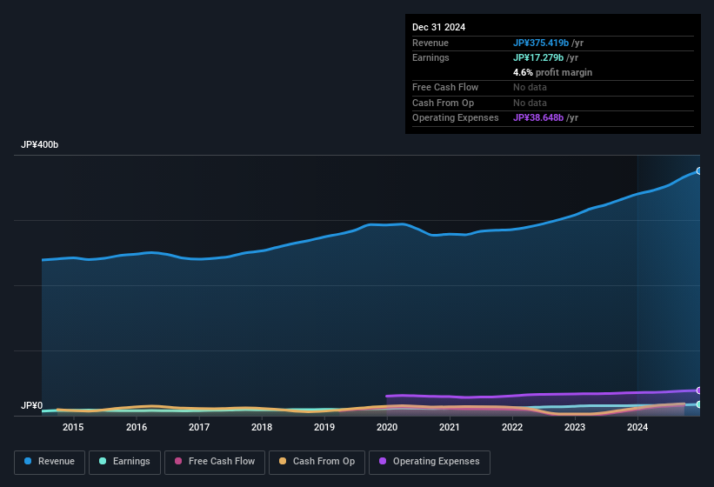Viewport: 714px width, 487px height.
Task: Toggle the Earnings legend button
Action: (x=124, y=462)
